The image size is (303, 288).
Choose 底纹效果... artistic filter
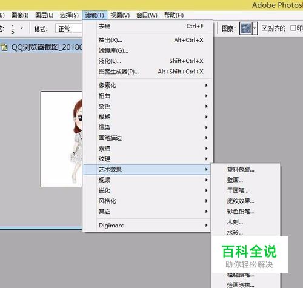pyautogui.click(x=245, y=201)
